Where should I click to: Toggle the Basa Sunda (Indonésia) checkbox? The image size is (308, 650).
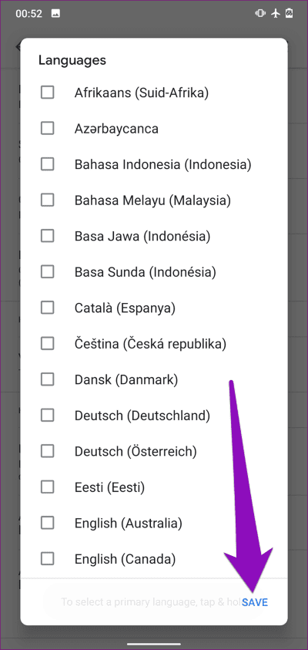(47, 272)
